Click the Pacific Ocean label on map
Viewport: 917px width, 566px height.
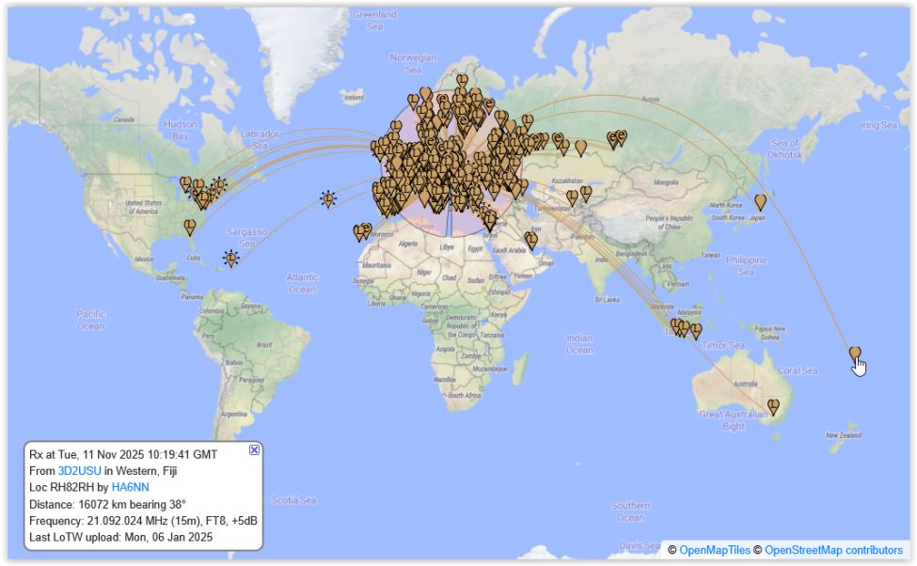coord(90,320)
